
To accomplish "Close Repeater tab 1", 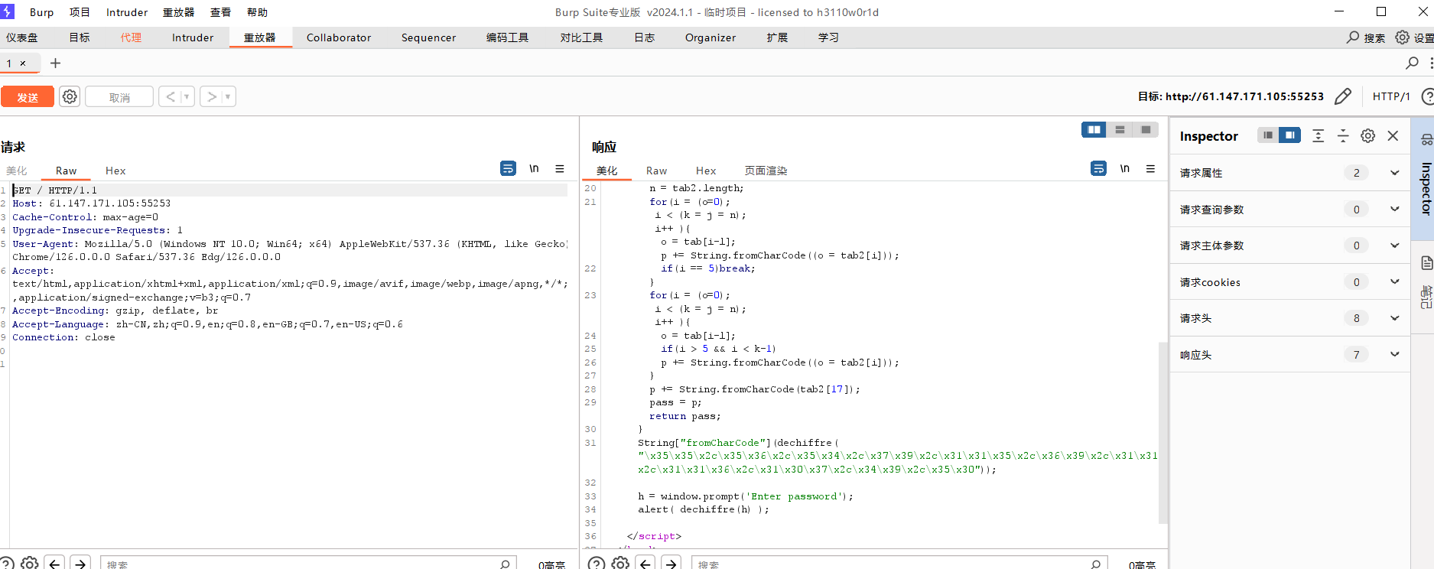I will (23, 63).
